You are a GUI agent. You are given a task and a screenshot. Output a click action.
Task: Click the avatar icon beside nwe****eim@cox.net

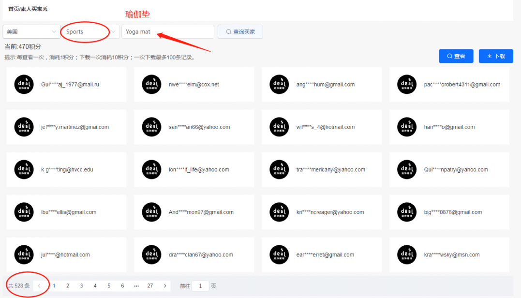pyautogui.click(x=151, y=84)
